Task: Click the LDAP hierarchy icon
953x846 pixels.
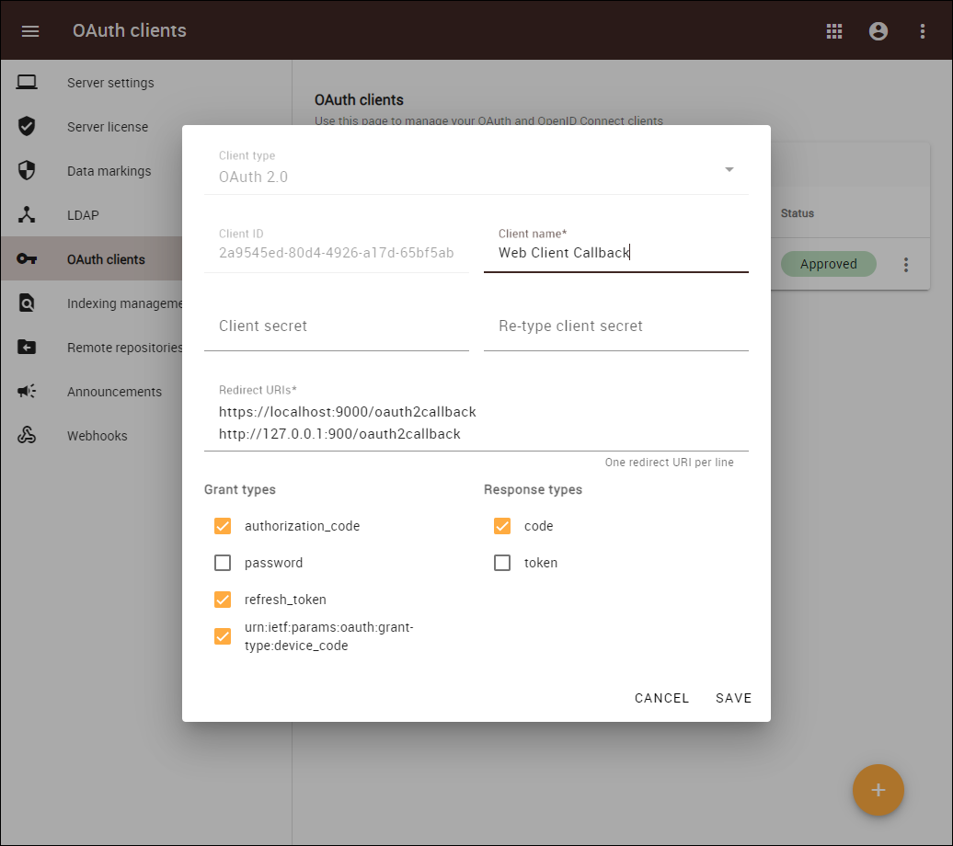Action: (x=27, y=215)
